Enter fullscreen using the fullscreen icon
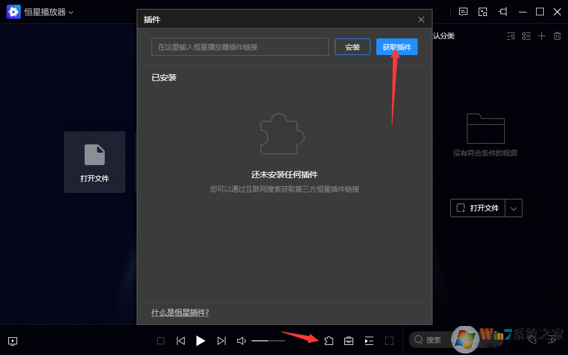Image resolution: width=568 pixels, height=355 pixels. click(389, 340)
